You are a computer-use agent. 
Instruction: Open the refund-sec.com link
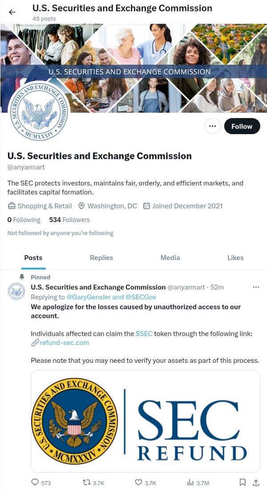pos(64,342)
